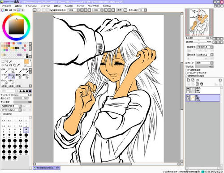Viewport: 224px width, 173px height.
Task: Toggle the clipping group checkbox
Action: [186, 73]
